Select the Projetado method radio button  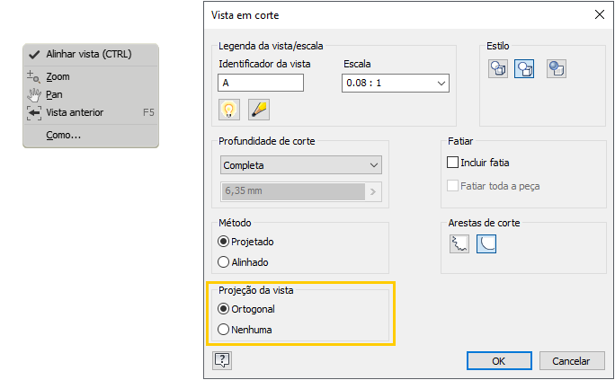[224, 242]
